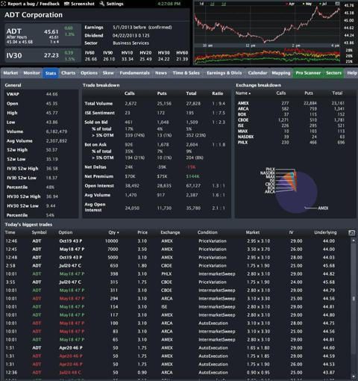Sort biggest trades by Symbol column
The height and width of the screenshot is (381, 358).
coord(40,232)
